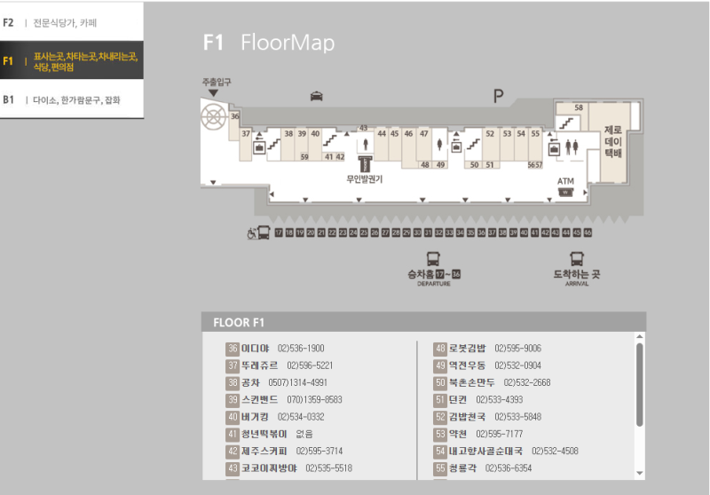Select the F1 floor tab

tap(72, 60)
